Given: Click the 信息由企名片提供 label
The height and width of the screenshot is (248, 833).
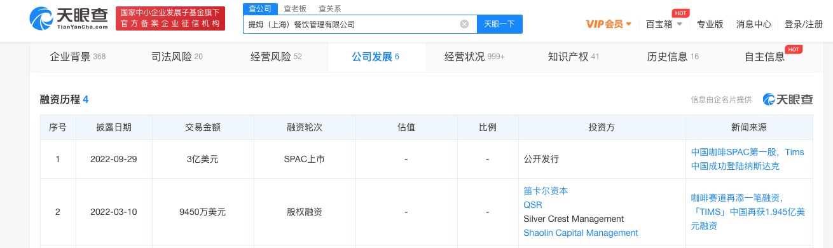Looking at the screenshot, I should 722,100.
